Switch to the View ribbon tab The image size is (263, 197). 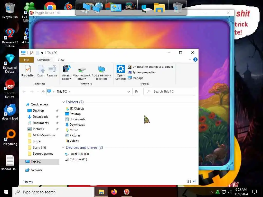point(61,60)
